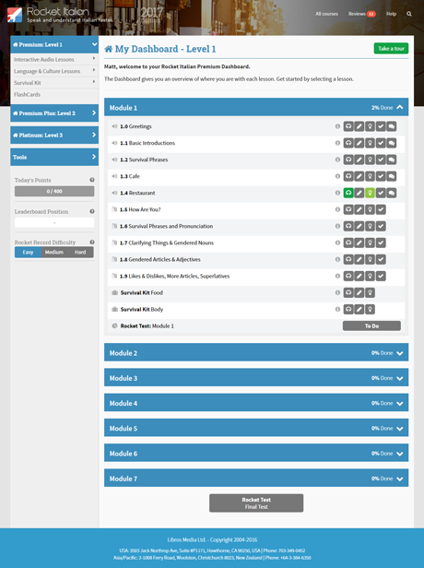Open FlashCards in sidebar
The image size is (424, 568).
[x=27, y=95]
